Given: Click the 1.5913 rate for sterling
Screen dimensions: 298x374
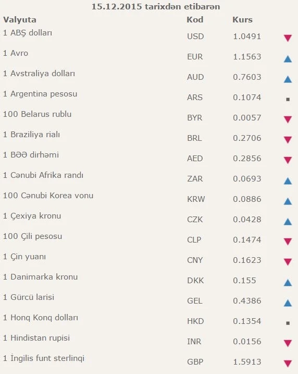Looking at the screenshot, I should 247,362.
